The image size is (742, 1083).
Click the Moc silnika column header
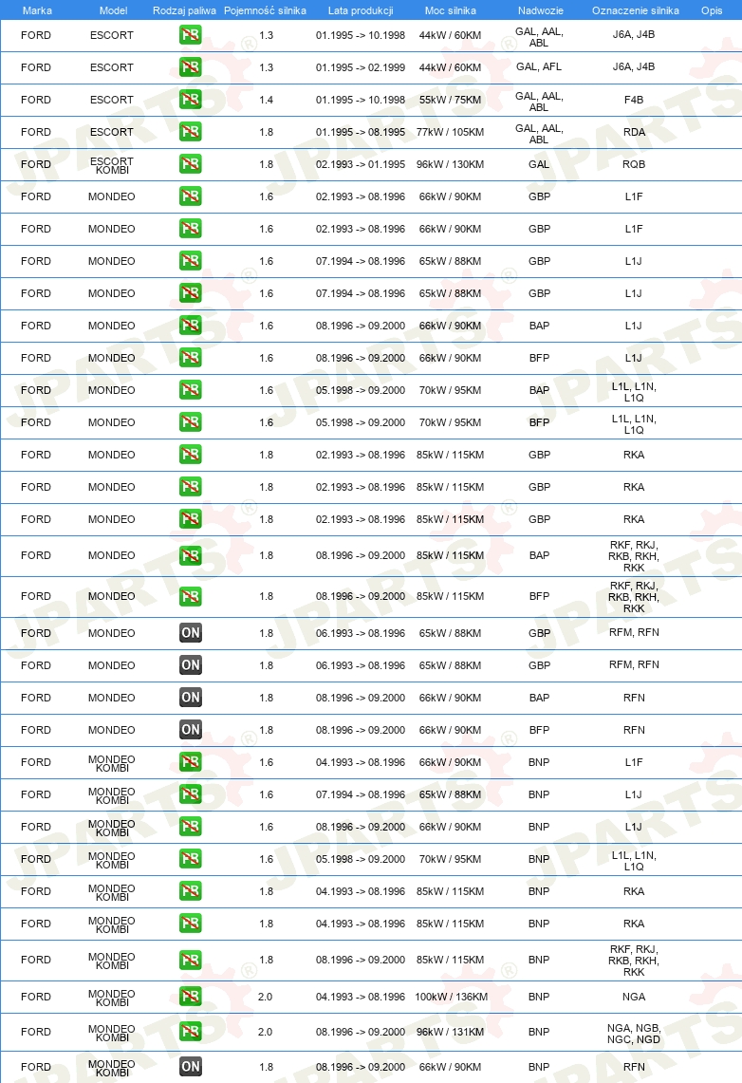450,10
